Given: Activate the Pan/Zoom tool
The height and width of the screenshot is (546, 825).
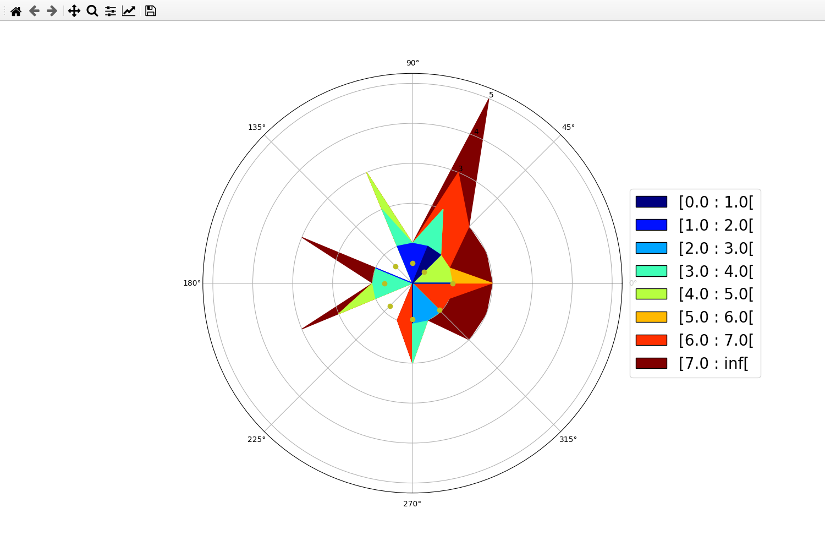Looking at the screenshot, I should pos(74,11).
